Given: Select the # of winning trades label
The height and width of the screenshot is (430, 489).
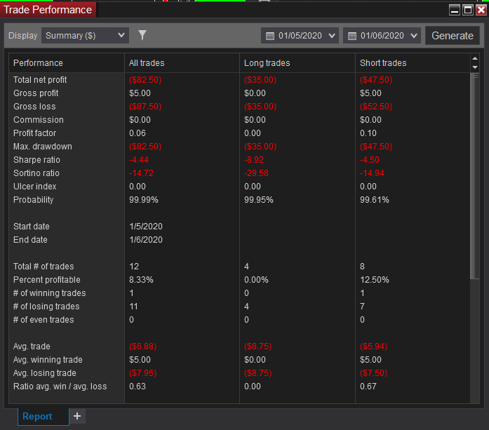Looking at the screenshot, I should (49, 293).
